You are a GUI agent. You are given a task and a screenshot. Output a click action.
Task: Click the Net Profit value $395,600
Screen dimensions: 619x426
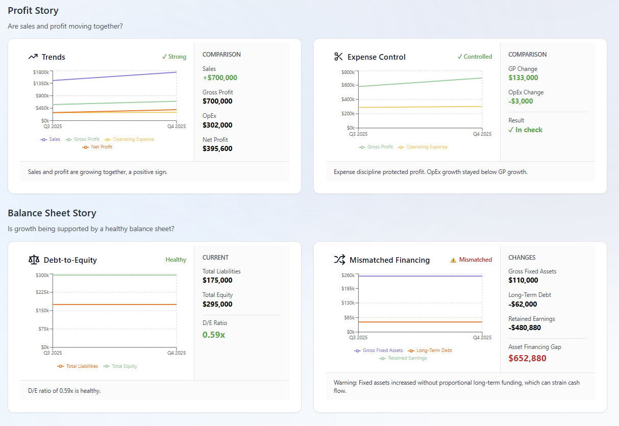click(x=217, y=149)
